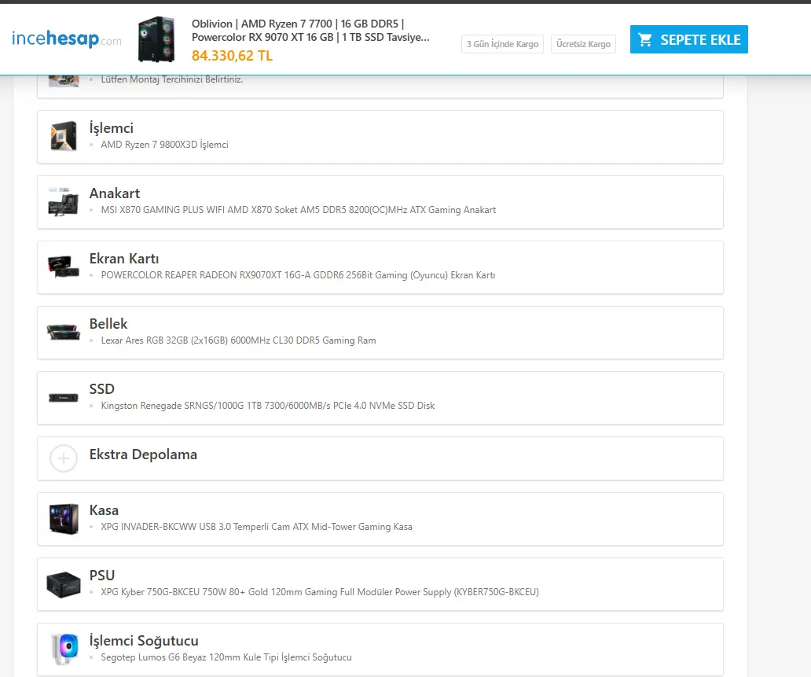Expand the Ekstra Depolama heading
811x677 pixels.
[143, 454]
